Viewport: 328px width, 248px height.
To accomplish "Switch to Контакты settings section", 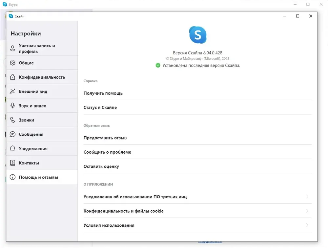I will (x=42, y=163).
